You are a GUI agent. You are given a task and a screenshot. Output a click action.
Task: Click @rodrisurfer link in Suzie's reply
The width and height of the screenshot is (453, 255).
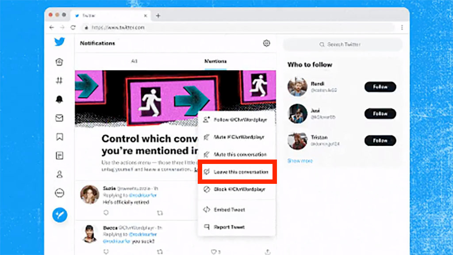(x=143, y=195)
